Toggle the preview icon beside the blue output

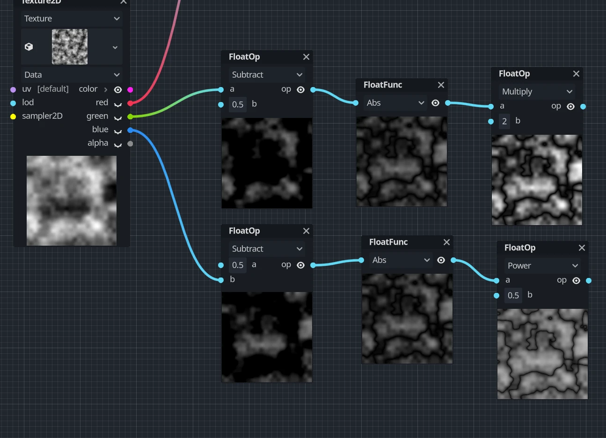(x=118, y=131)
